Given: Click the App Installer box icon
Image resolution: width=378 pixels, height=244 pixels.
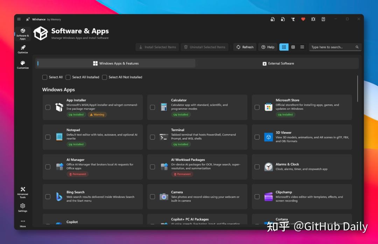Looking at the screenshot, I should 59,107.
